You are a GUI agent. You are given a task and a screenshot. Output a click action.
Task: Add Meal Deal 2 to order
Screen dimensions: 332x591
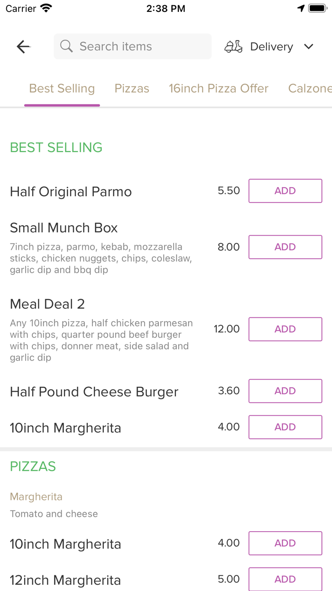point(285,329)
